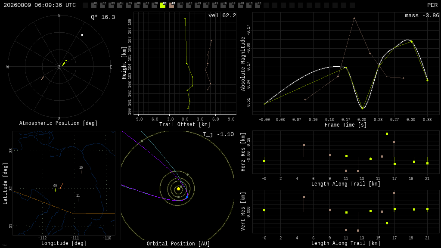Click the magnitude peak at 0.30 seconds
The width and height of the screenshot is (441, 248).
(x=411, y=41)
